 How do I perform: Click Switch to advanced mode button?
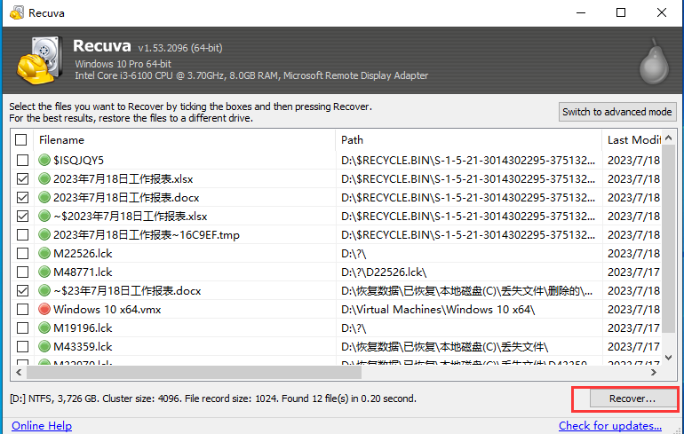pos(617,112)
